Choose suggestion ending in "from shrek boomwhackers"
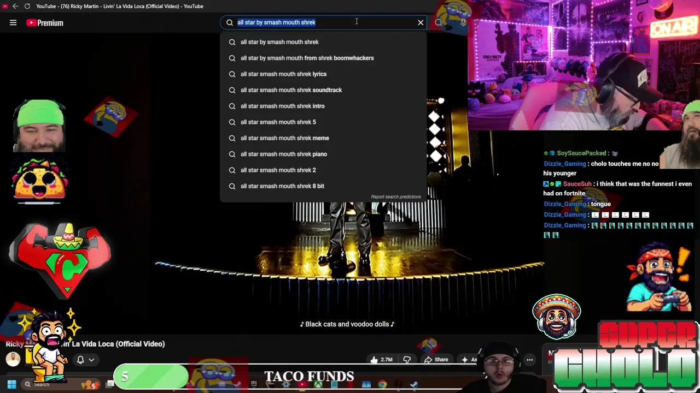Viewport: 700px width, 393px height. pyautogui.click(x=323, y=58)
